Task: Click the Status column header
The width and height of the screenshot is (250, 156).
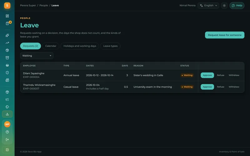Action: 184,66
